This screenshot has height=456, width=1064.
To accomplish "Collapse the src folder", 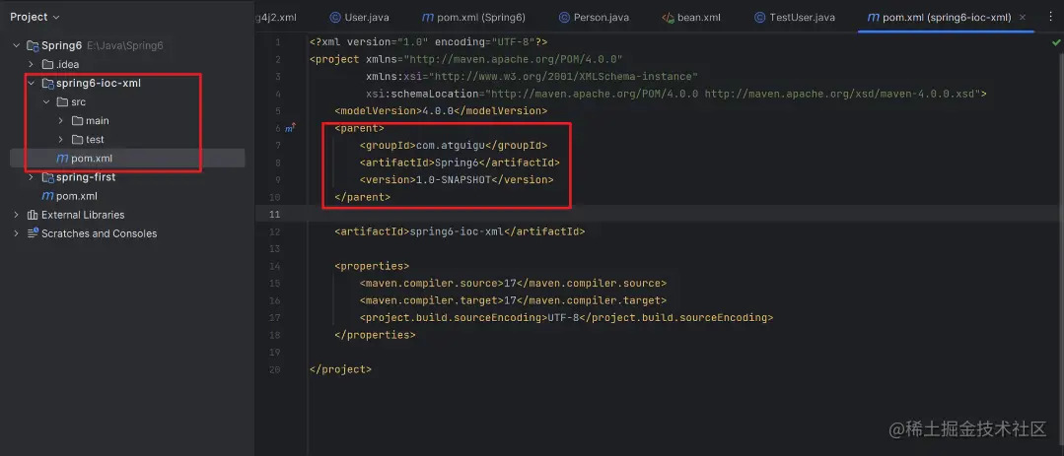I will click(46, 102).
